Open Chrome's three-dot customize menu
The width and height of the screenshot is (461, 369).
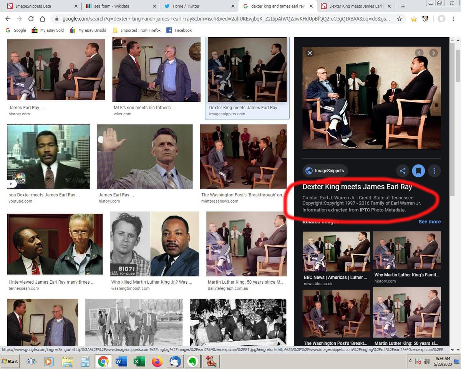[453, 18]
